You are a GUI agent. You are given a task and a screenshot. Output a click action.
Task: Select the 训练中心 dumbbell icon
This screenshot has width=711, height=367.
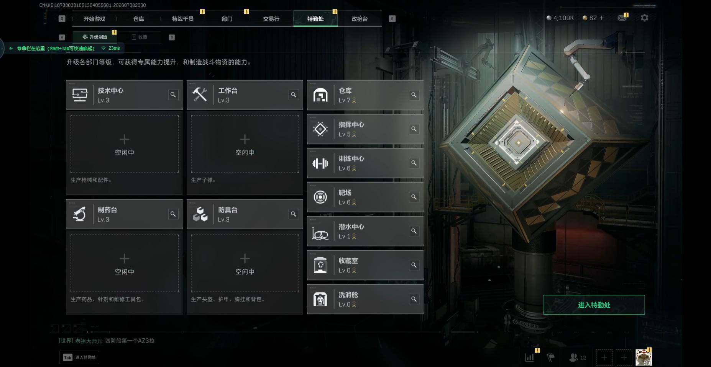coord(320,163)
